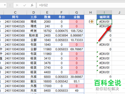Select quantity cell 2080
Screen dimensions: 125x94
click(47, 22)
